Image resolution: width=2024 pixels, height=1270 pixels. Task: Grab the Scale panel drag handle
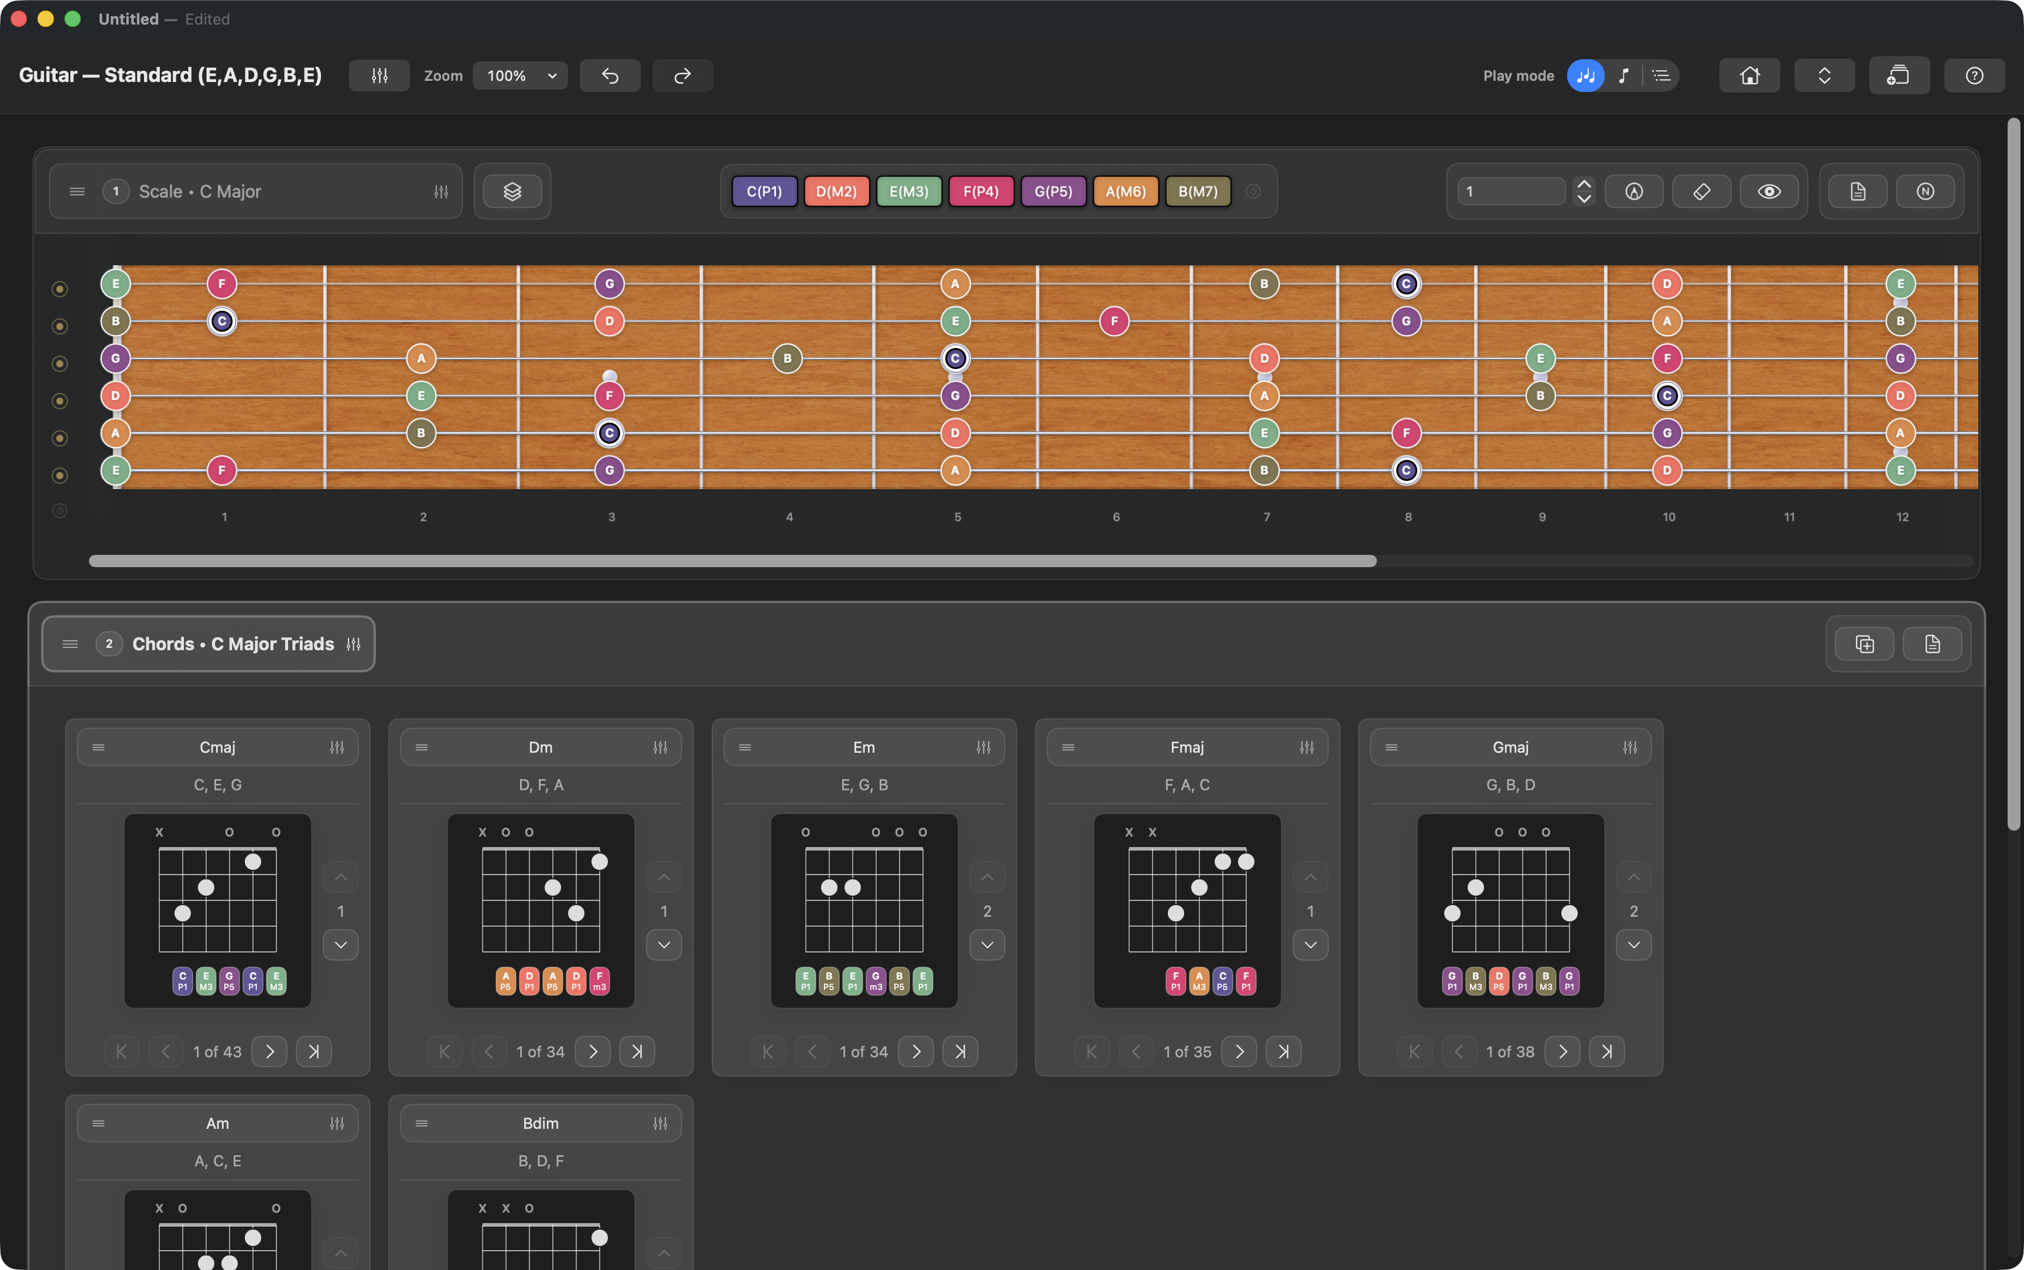(x=77, y=192)
